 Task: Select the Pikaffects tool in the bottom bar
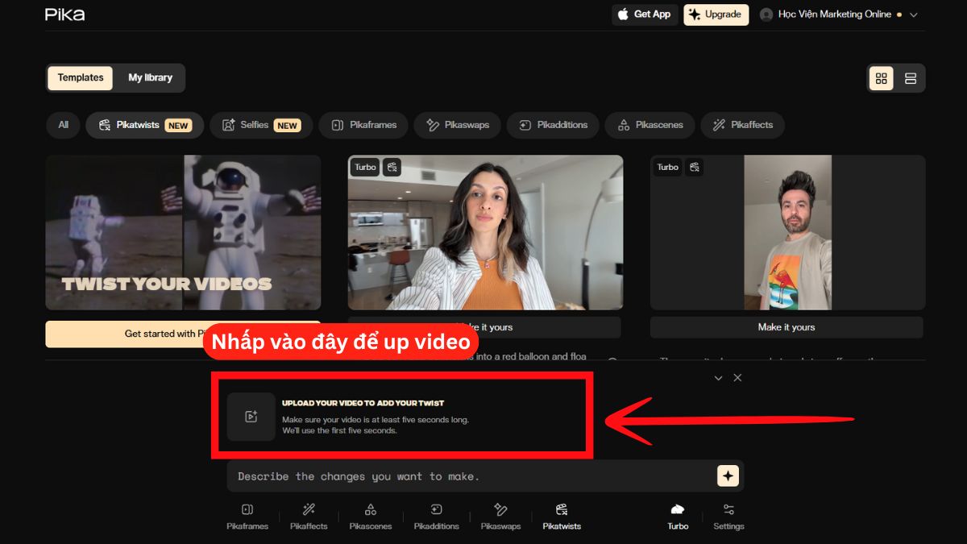point(309,517)
